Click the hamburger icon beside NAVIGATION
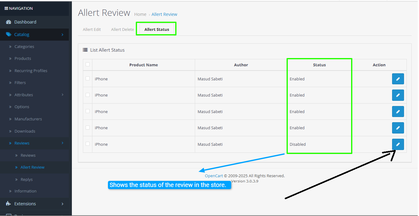419x216 pixels. [6, 9]
